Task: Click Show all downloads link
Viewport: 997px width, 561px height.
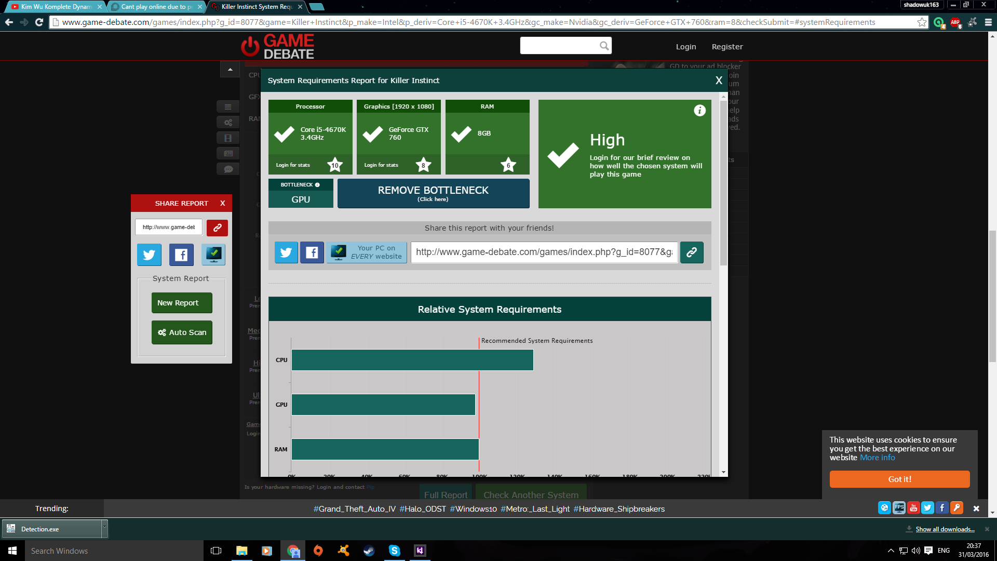Action: pos(945,529)
